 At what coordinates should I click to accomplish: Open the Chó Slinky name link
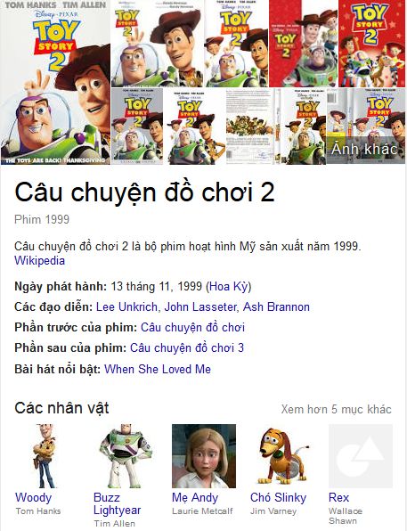coord(279,497)
